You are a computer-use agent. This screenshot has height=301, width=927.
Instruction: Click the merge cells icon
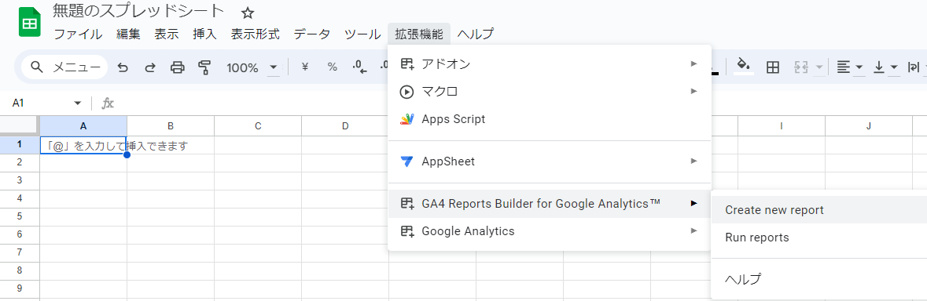point(801,67)
